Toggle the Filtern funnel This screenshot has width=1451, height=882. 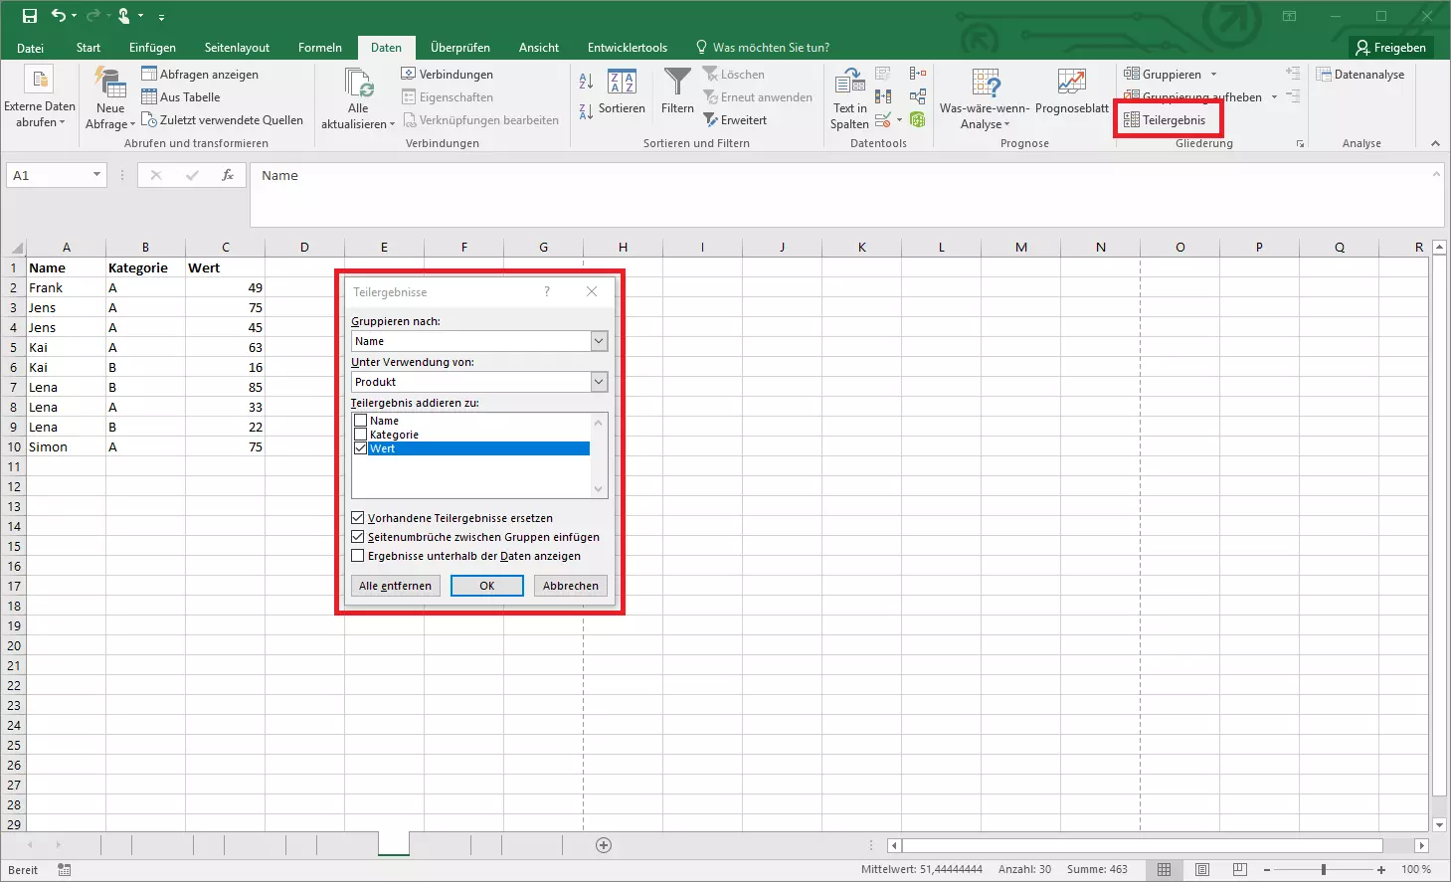tap(677, 89)
